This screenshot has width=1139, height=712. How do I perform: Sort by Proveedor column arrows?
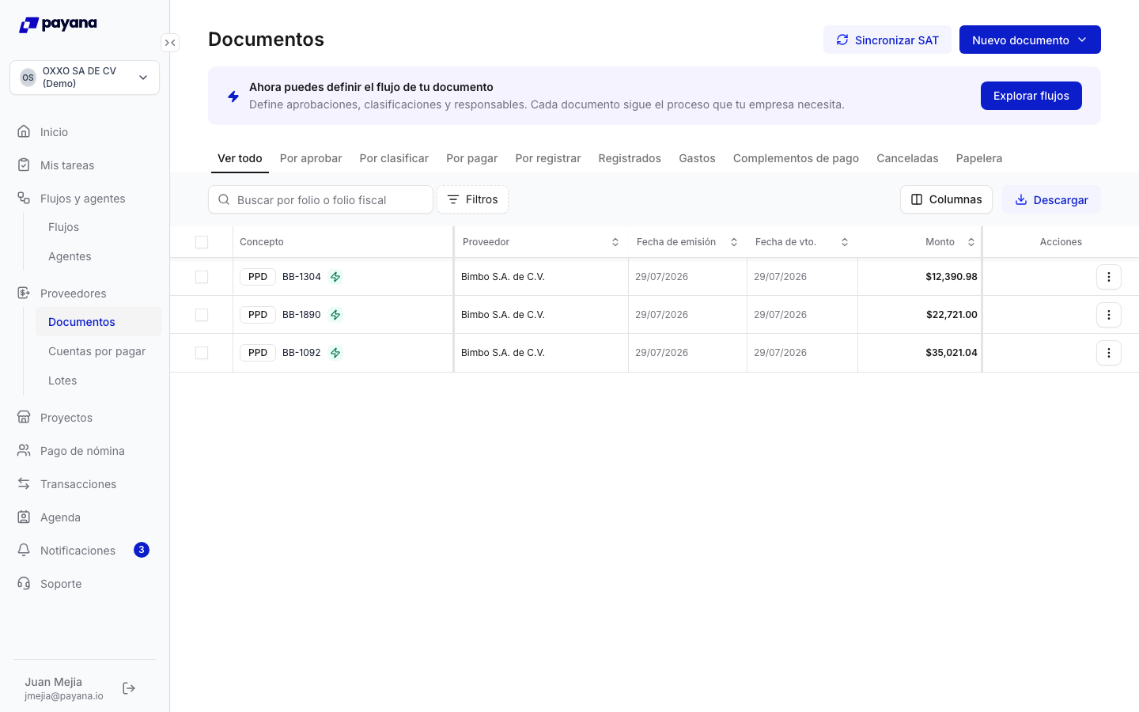click(x=615, y=242)
